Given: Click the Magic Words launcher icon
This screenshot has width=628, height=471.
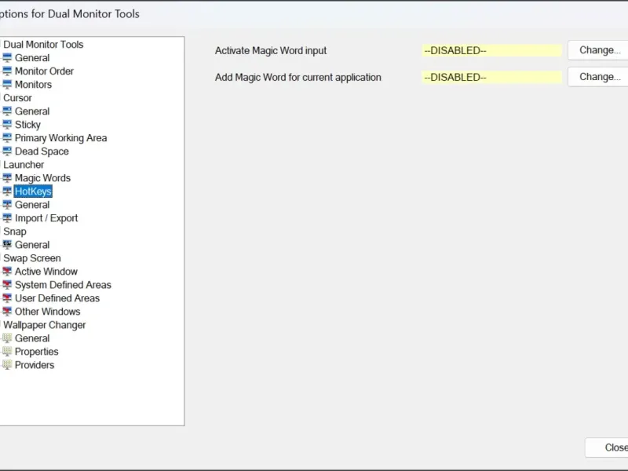Looking at the screenshot, I should [x=7, y=178].
